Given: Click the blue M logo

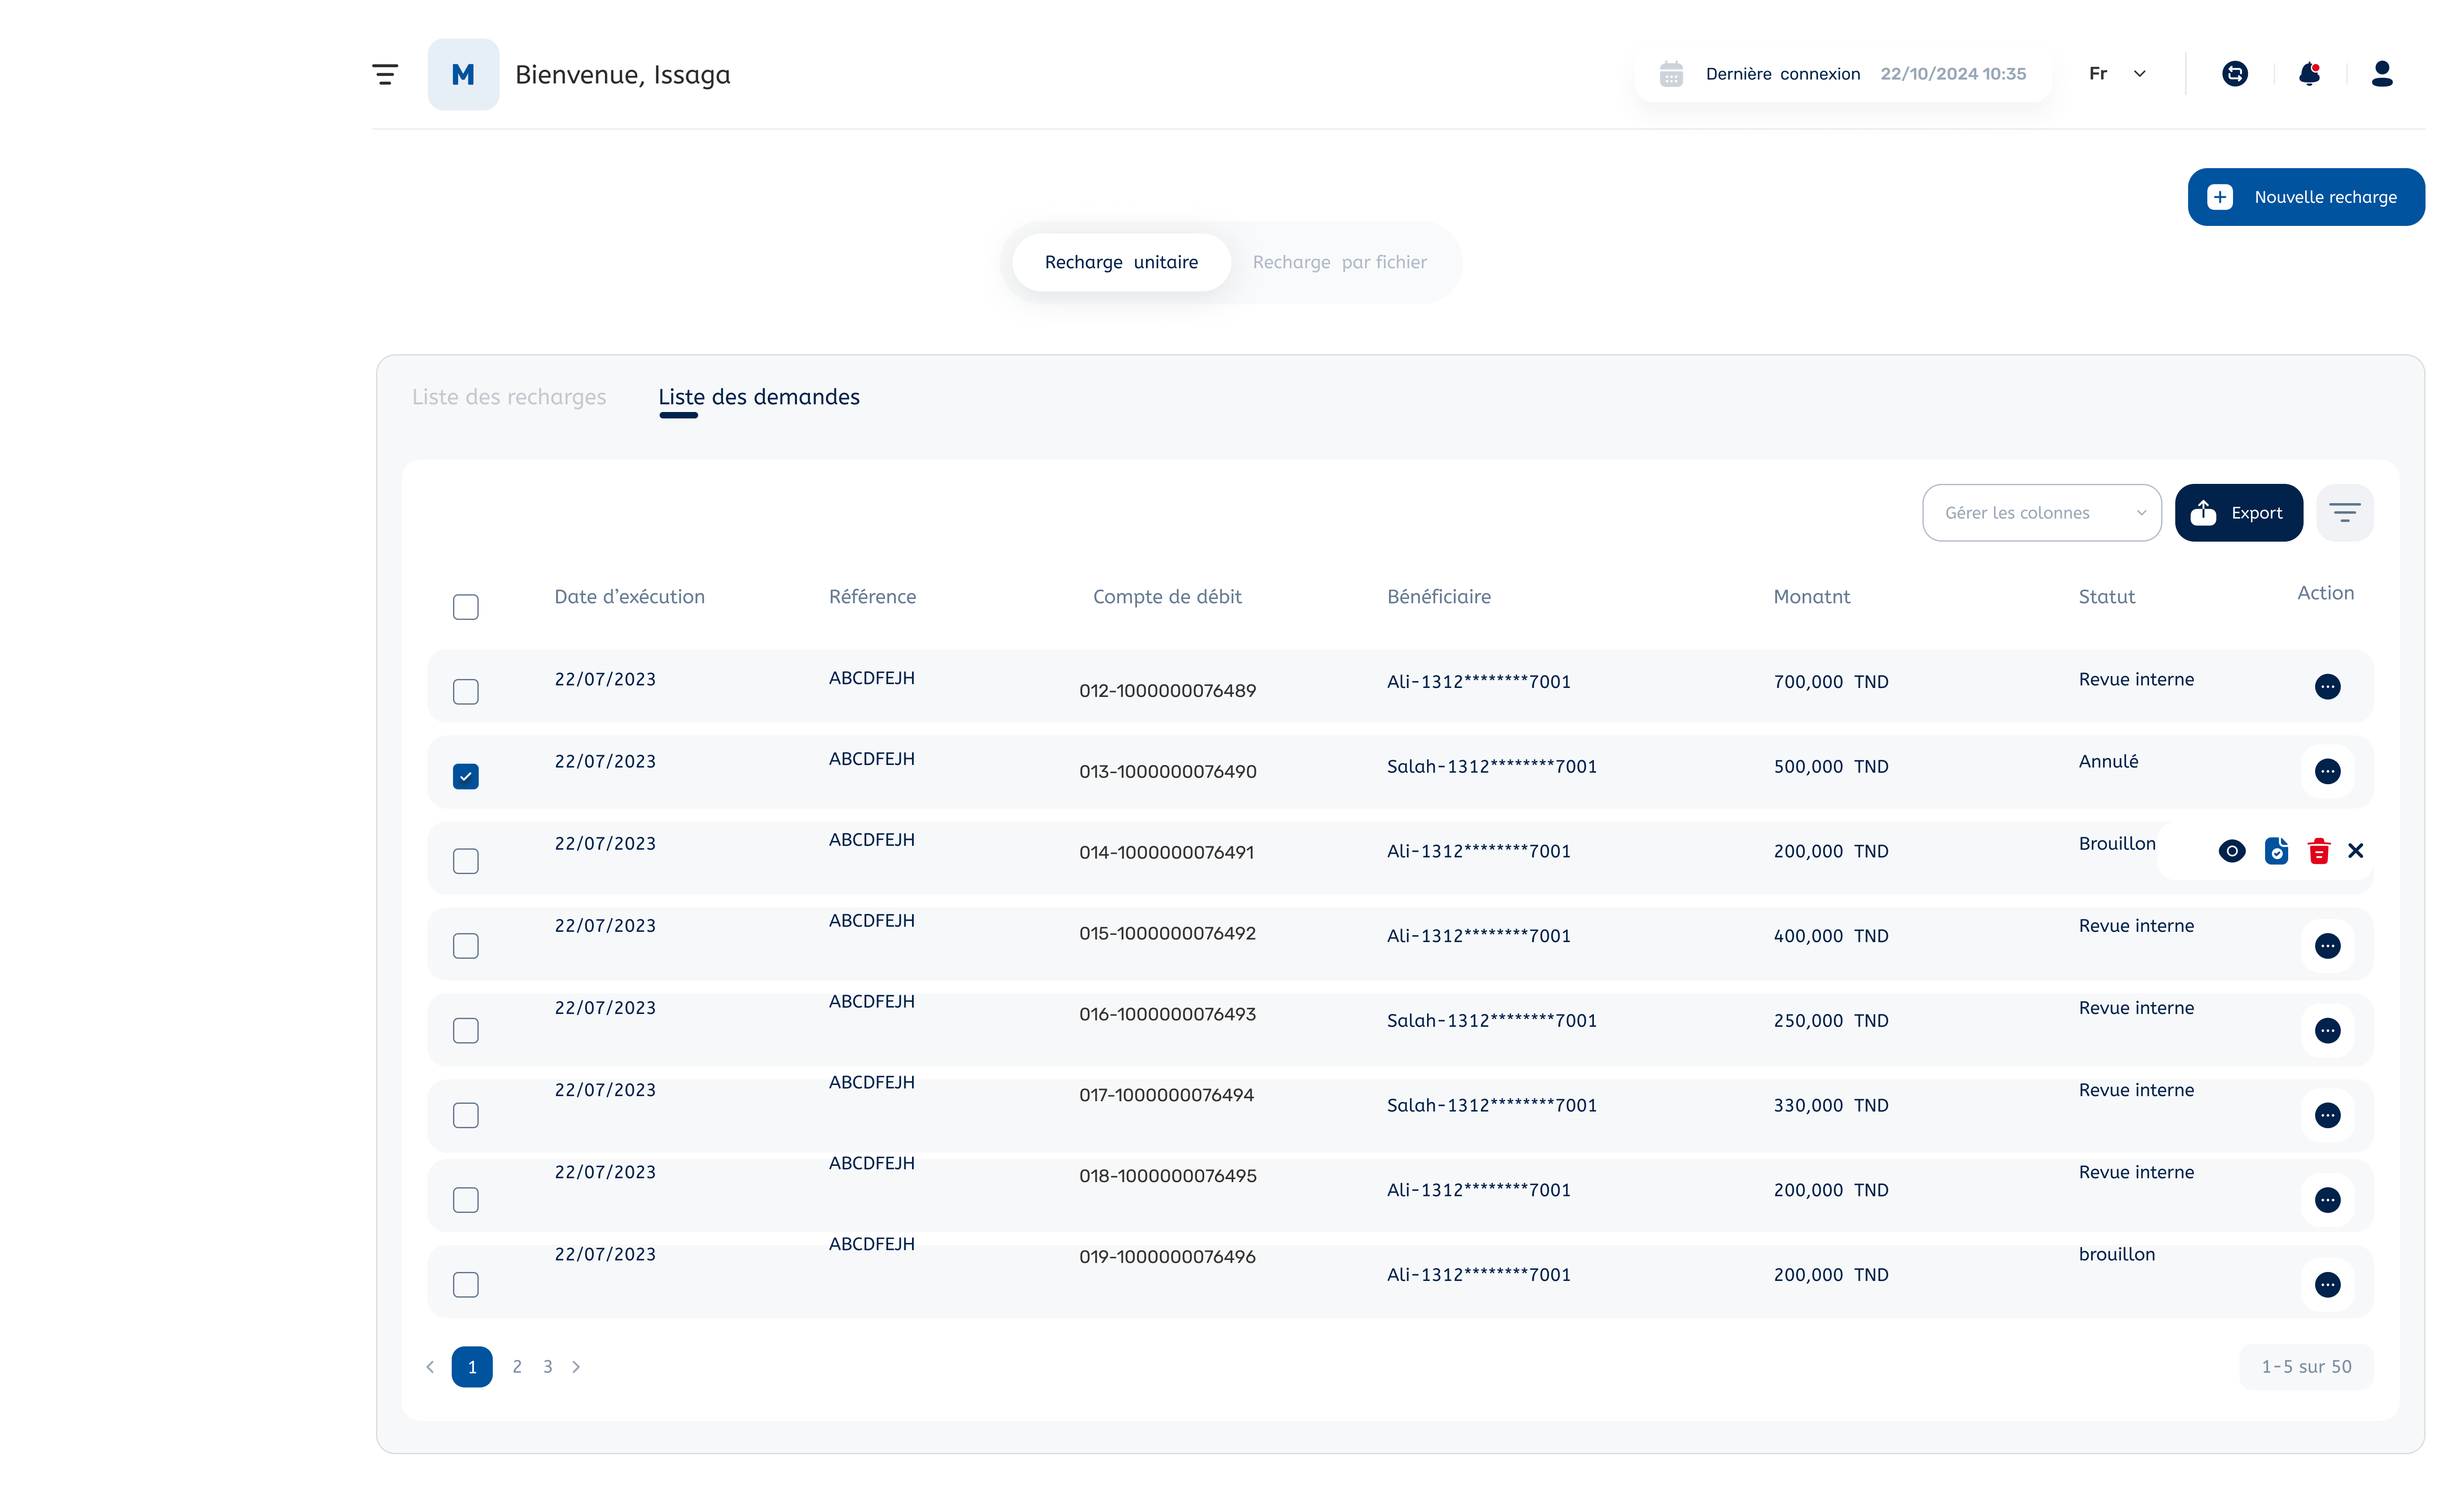Looking at the screenshot, I should pyautogui.click(x=463, y=74).
